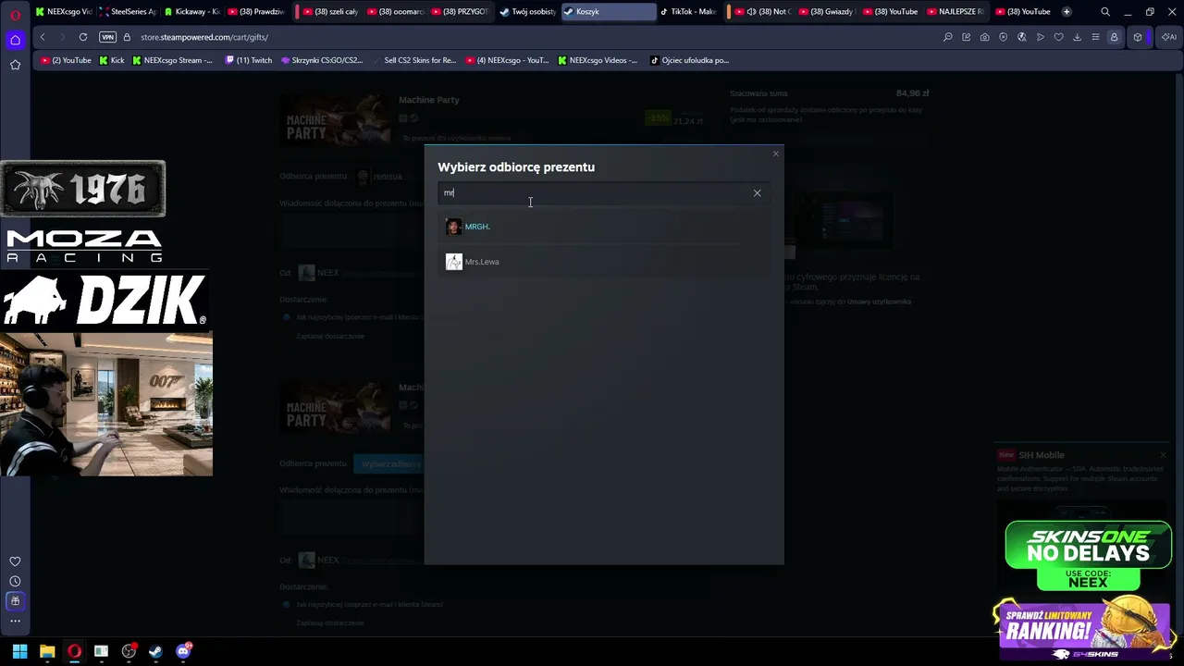Screen dimensions: 1184x666
Task: Open Opera start page home icon
Action: tap(15, 40)
